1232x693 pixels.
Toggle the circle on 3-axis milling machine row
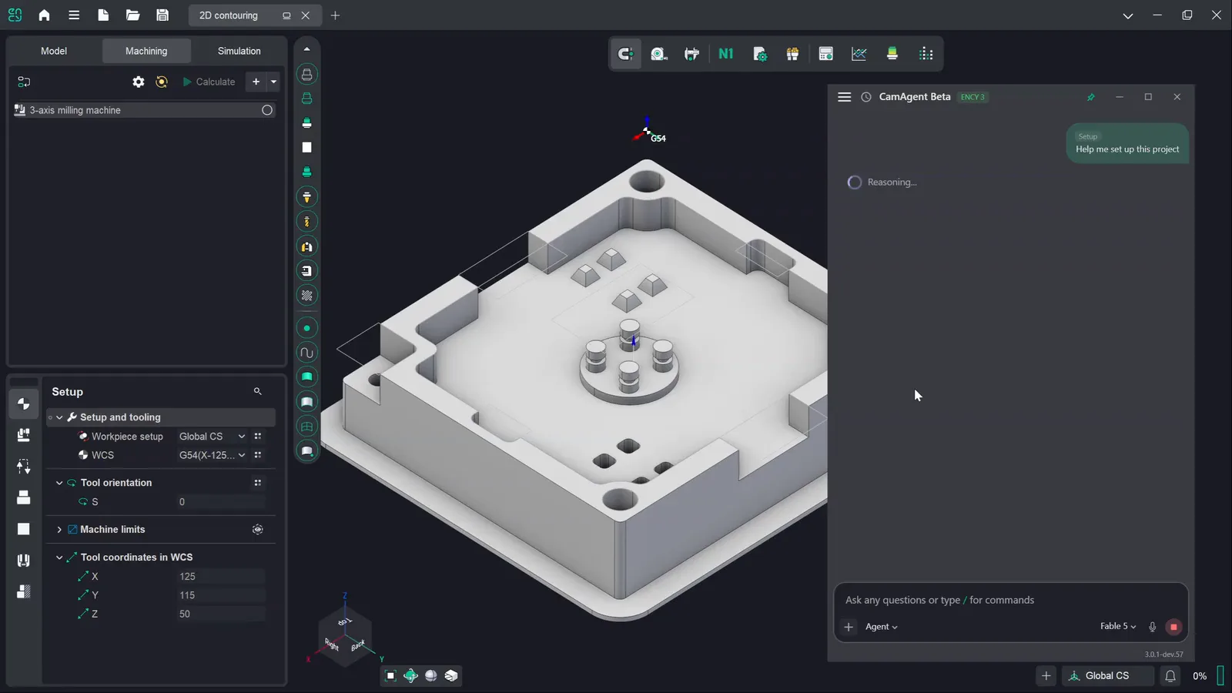point(267,110)
